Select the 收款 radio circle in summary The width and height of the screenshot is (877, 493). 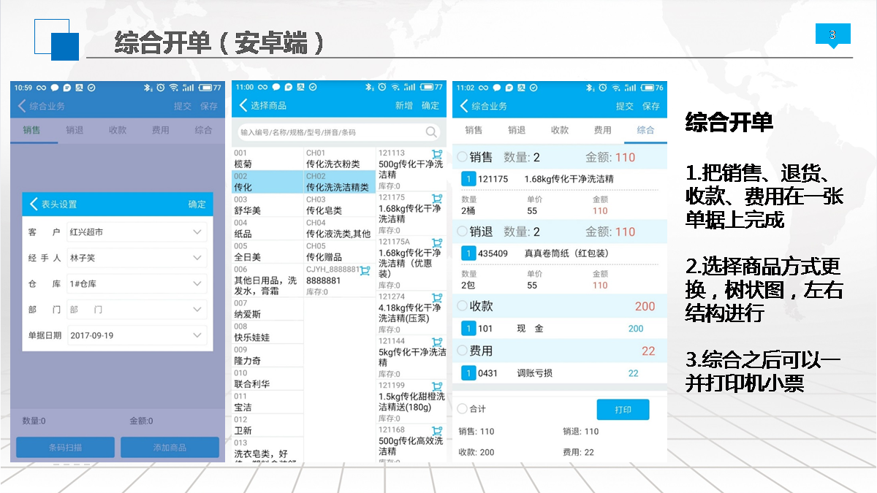coord(462,306)
